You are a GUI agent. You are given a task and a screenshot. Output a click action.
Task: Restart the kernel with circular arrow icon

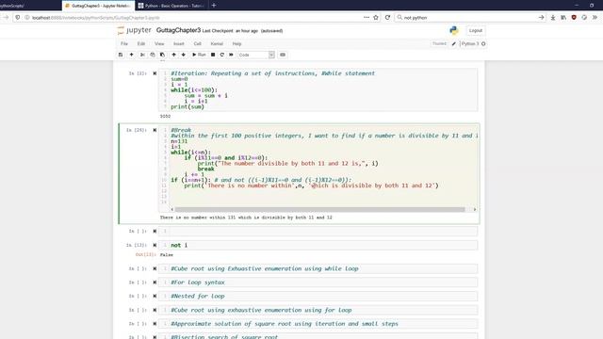[x=222, y=55]
